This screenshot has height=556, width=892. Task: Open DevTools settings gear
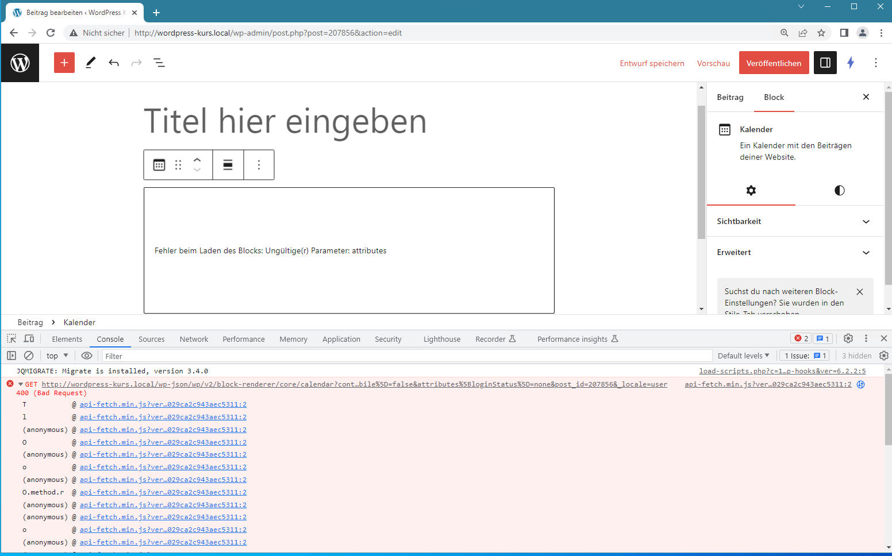tap(848, 338)
